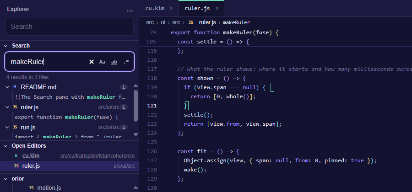Go to match 'export function makeRuler(fuse) {'
The image size is (412, 192).
[66, 117]
